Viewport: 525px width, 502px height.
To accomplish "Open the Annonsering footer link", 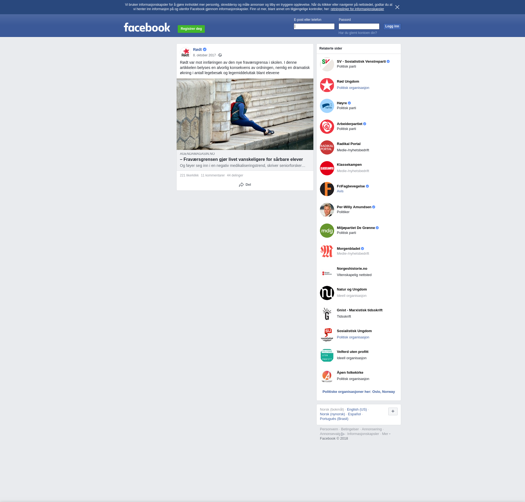I will pos(372,429).
